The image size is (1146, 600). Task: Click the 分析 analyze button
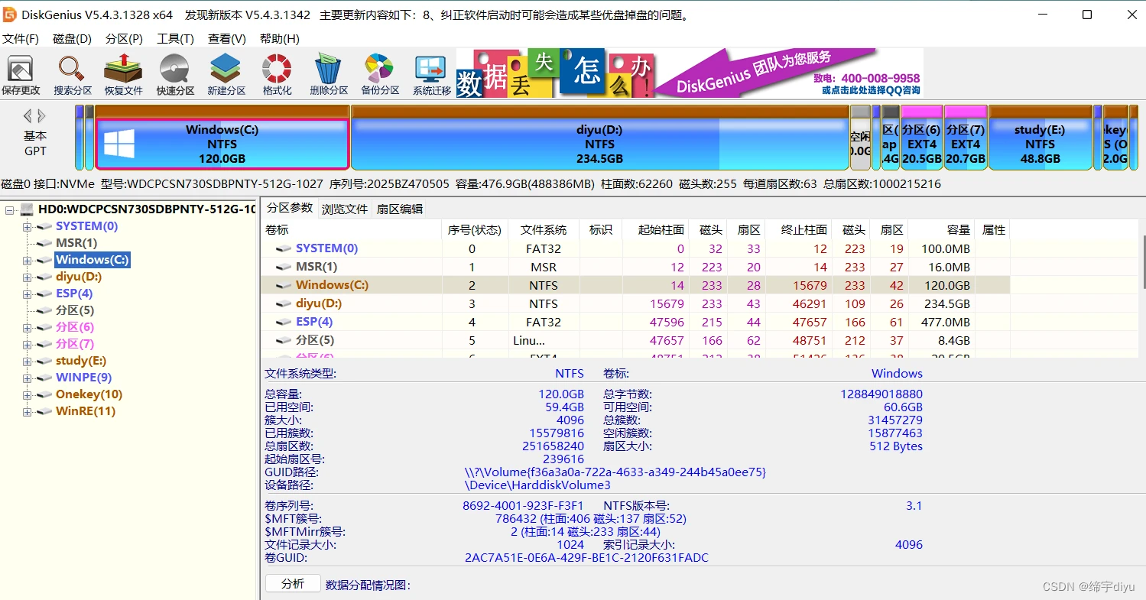(293, 584)
